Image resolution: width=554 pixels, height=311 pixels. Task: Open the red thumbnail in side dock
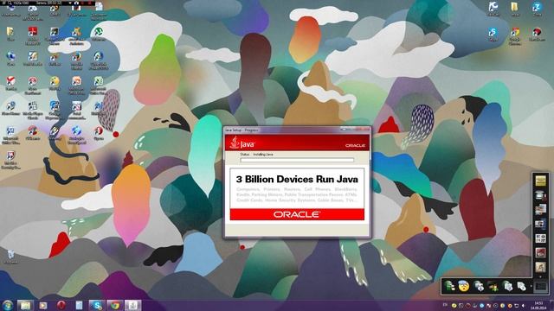click(x=540, y=252)
